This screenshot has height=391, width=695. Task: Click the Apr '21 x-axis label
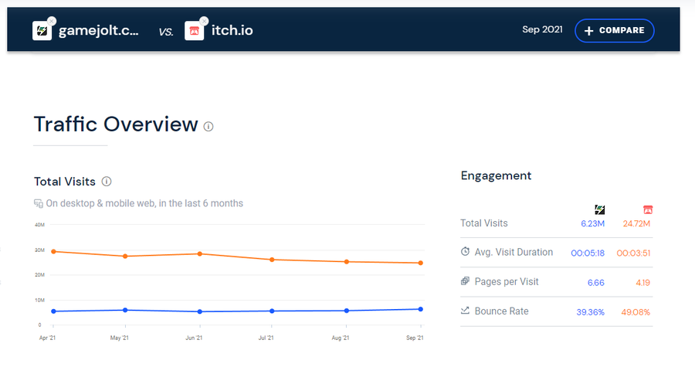point(47,338)
